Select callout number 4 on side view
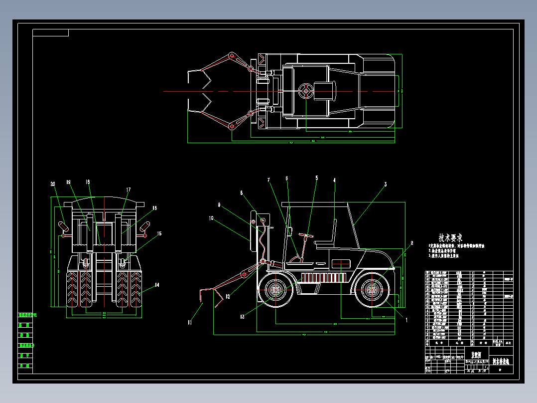This screenshot has width=537, height=403. point(334,180)
